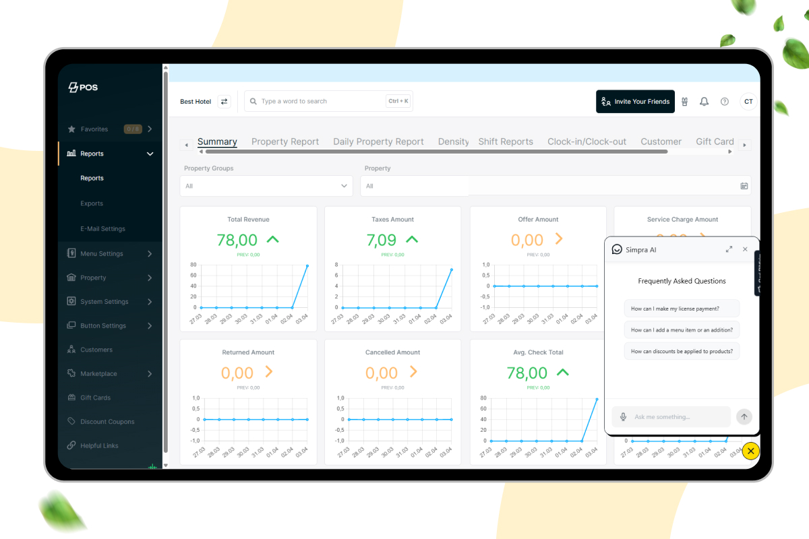Click the tab strip left scroll arrow
The height and width of the screenshot is (539, 809).
[186, 145]
